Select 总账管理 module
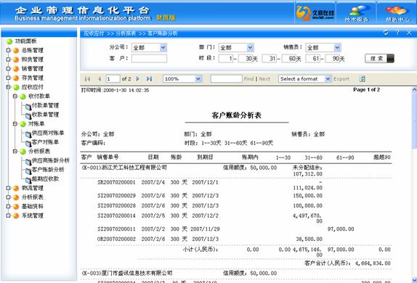This screenshot has width=417, height=283. tap(32, 50)
